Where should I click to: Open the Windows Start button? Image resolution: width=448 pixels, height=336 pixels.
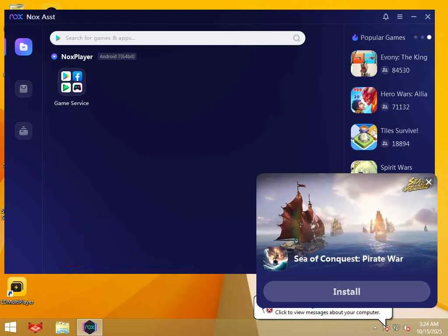tap(10, 327)
